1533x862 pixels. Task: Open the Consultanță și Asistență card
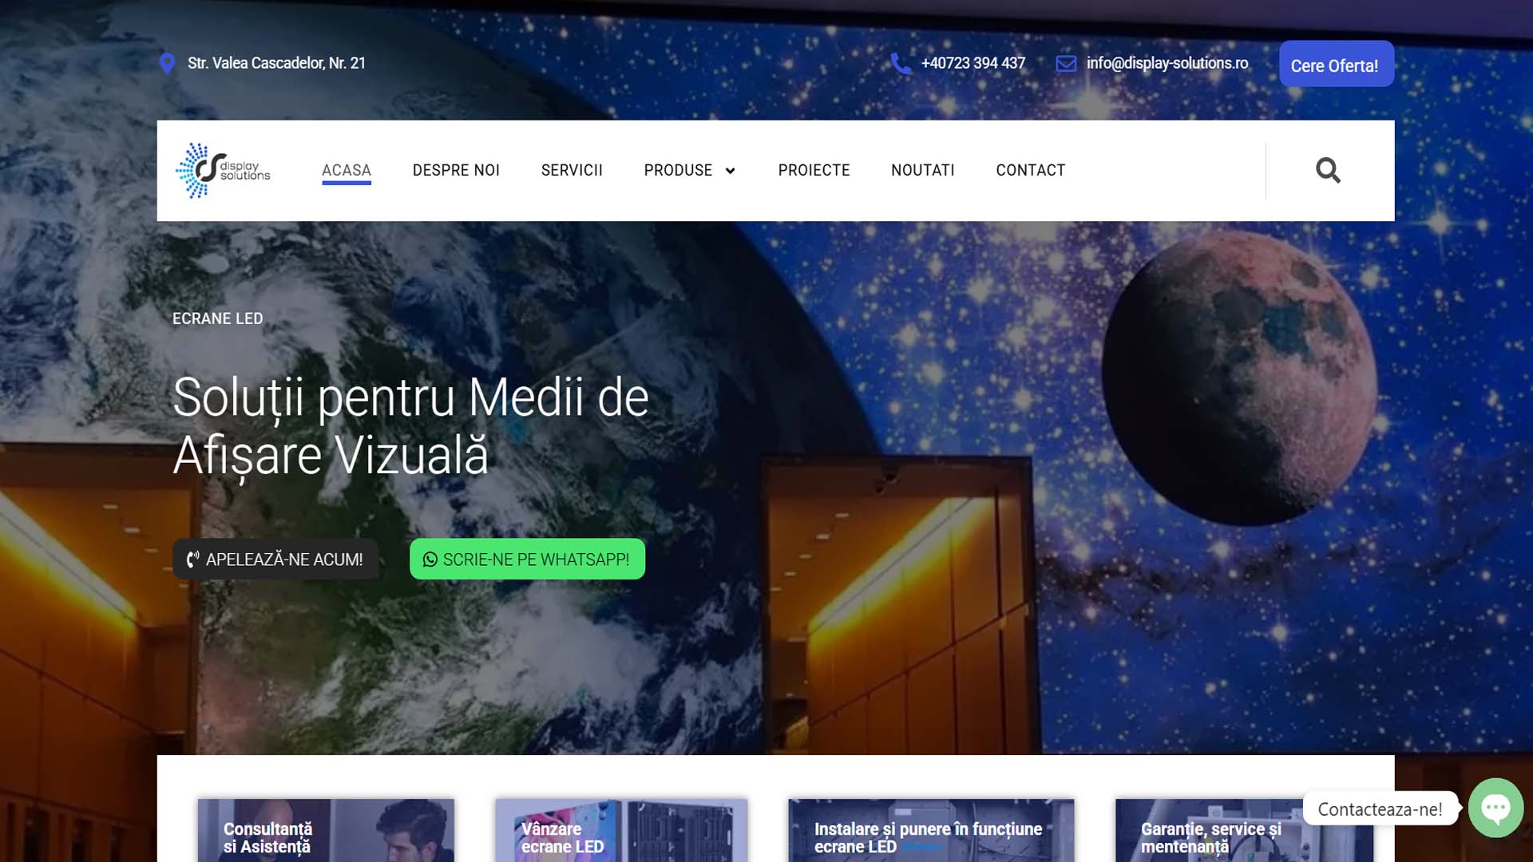[x=326, y=830]
